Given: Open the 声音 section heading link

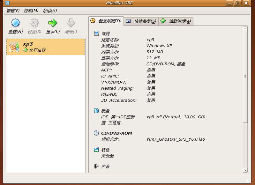Looking at the screenshot, I should (x=105, y=166).
